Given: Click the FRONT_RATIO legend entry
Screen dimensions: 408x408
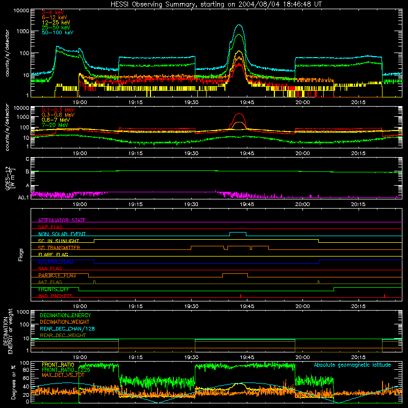Looking at the screenshot, I should pos(58,365).
